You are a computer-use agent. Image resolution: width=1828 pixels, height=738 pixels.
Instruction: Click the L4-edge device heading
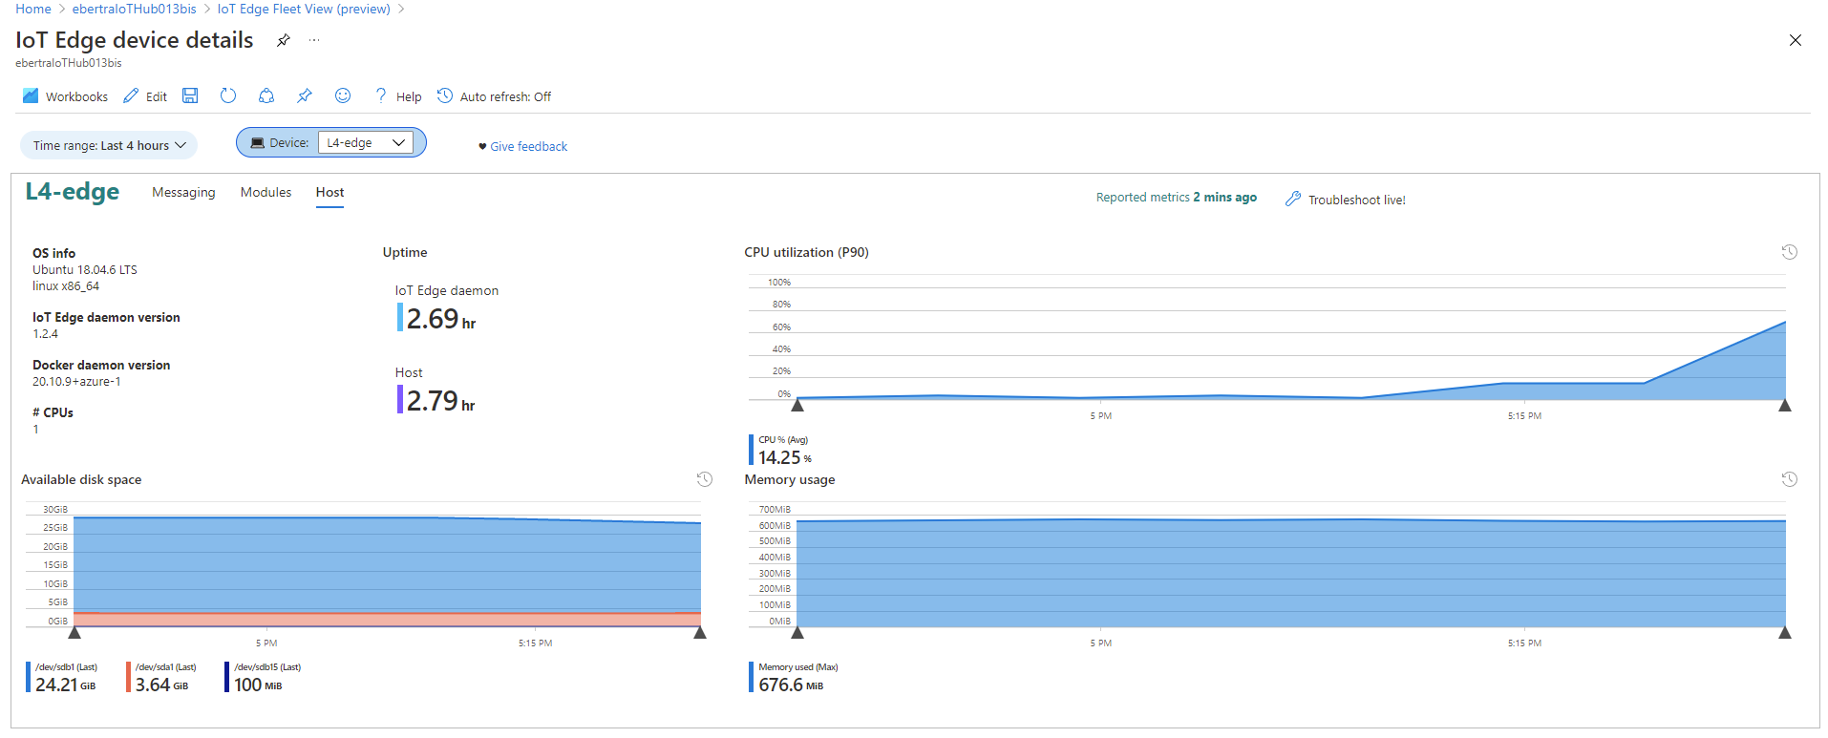pos(73,191)
